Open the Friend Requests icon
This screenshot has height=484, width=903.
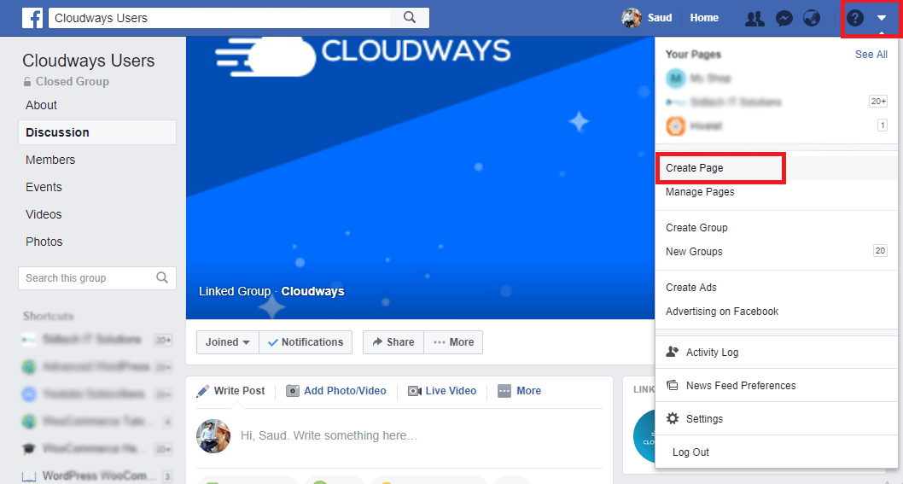[x=754, y=19]
